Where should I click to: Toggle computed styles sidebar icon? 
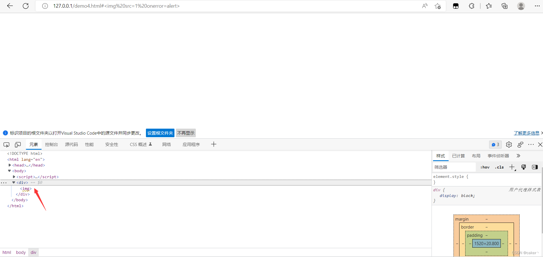[535, 167]
